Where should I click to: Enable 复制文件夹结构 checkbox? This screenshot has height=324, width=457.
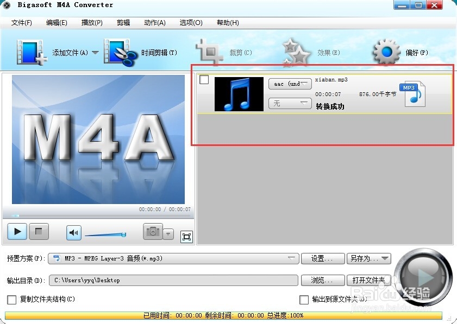(x=11, y=300)
